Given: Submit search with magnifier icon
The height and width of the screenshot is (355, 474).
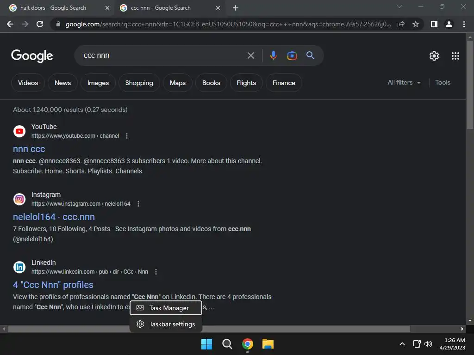Looking at the screenshot, I should [310, 55].
